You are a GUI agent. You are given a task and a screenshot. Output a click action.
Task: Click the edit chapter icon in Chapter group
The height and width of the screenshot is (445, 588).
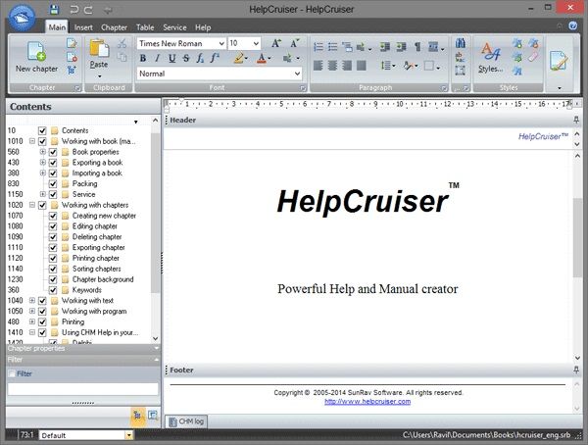72,43
